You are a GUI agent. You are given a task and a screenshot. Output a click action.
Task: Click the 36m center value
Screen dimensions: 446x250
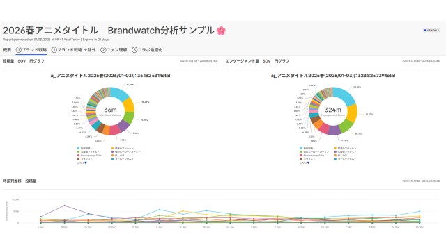coord(110,110)
